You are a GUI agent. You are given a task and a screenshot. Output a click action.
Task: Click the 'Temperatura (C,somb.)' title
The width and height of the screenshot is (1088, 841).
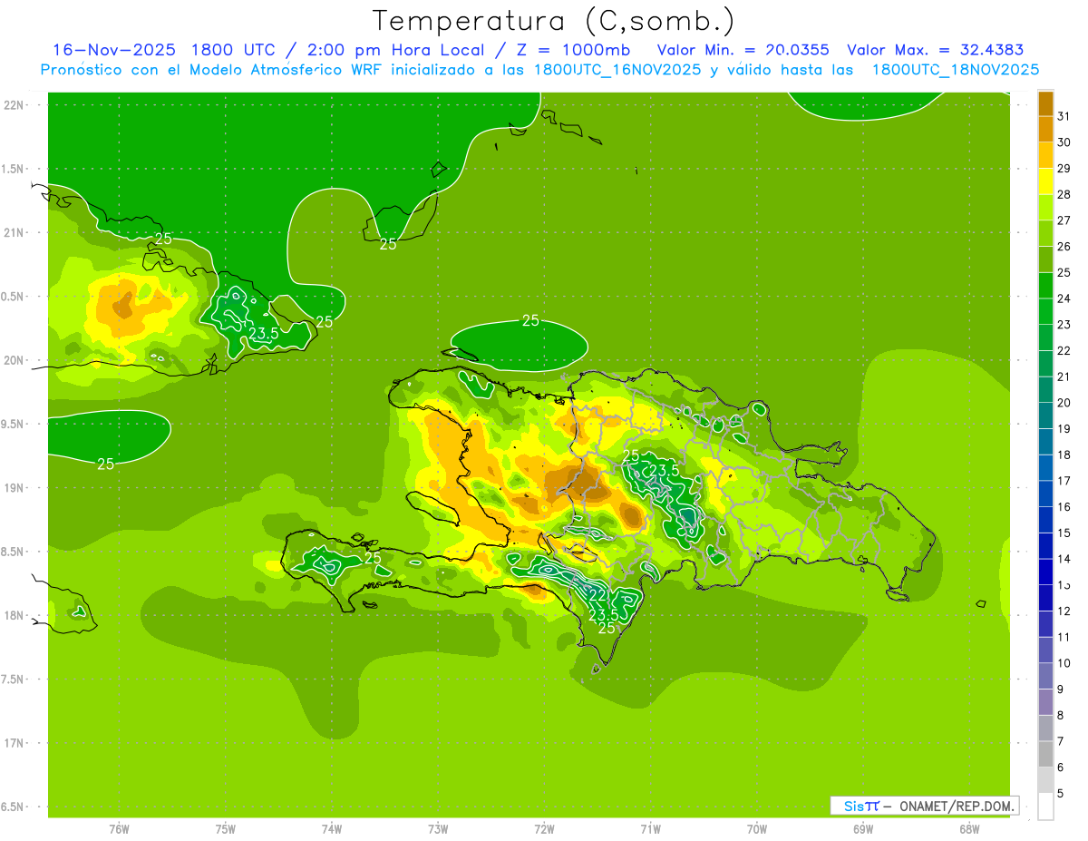(x=553, y=20)
